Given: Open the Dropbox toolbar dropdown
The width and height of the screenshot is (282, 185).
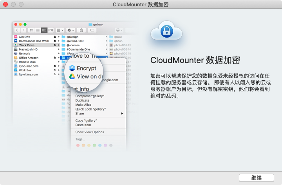Looking at the screenshot, I should point(119,30).
